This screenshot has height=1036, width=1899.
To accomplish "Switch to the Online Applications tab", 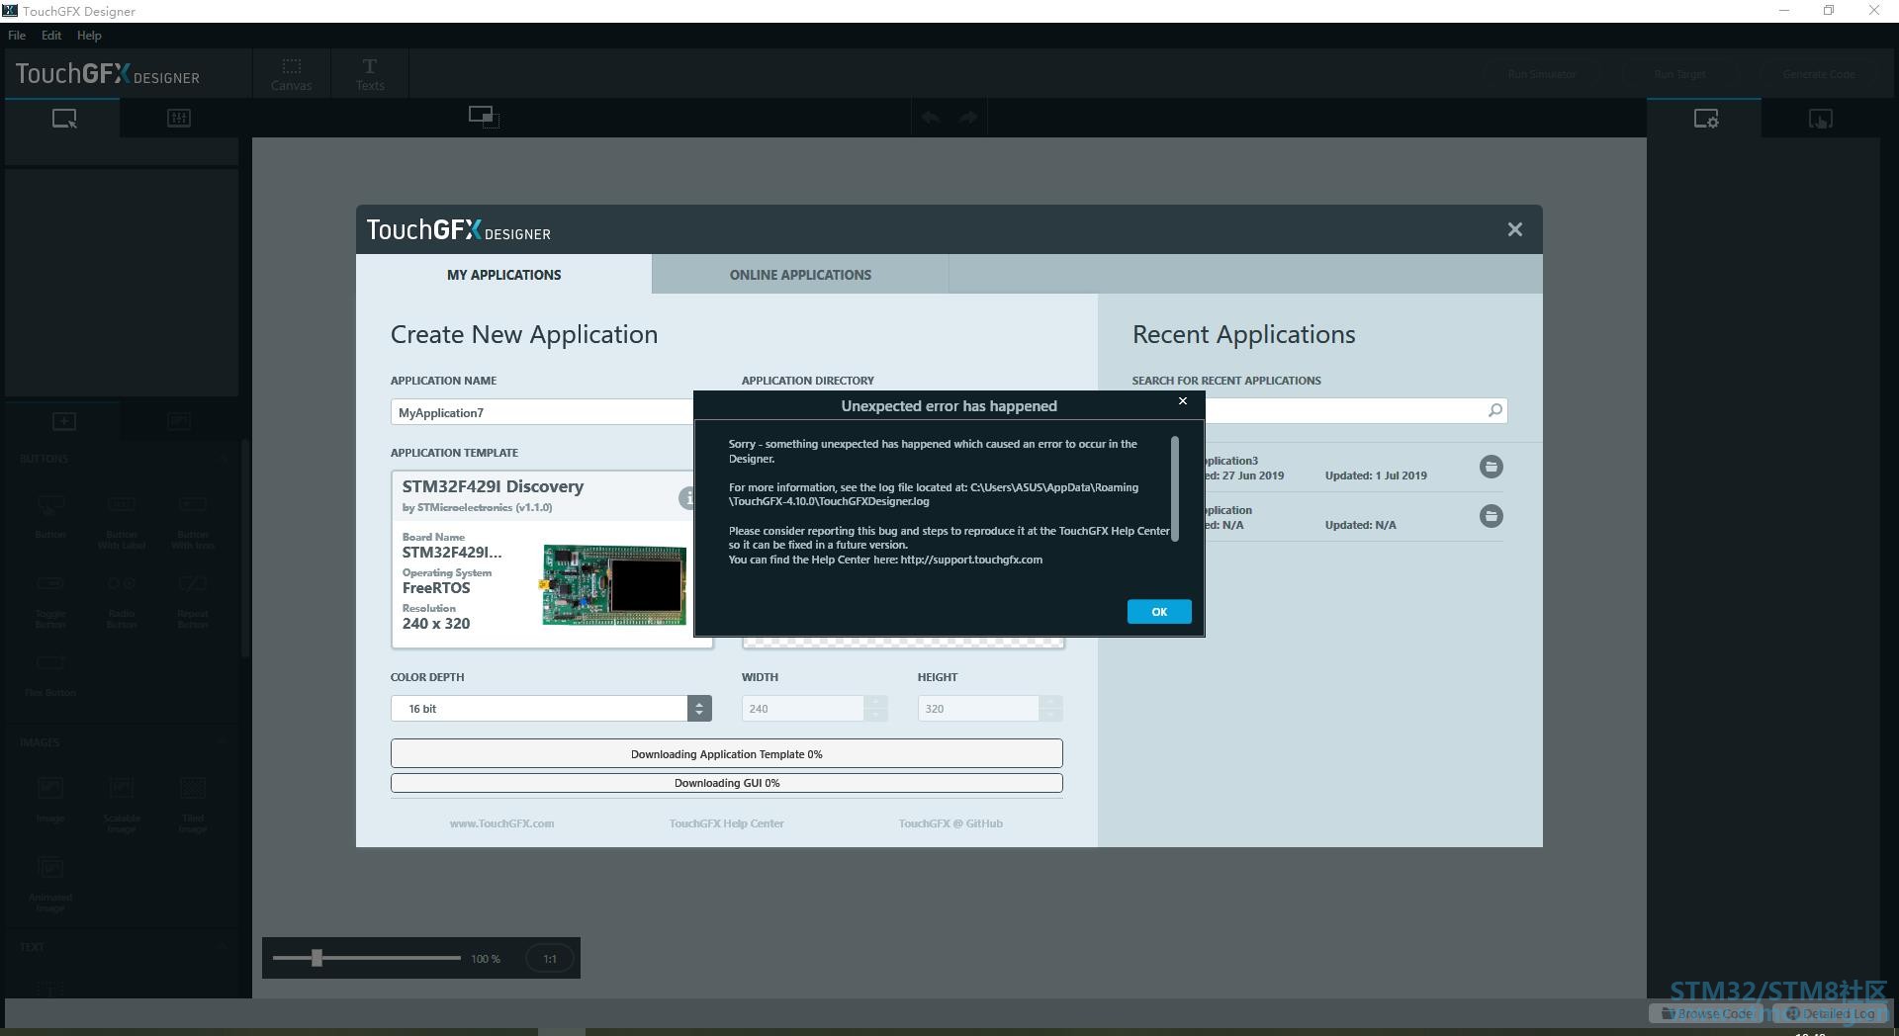I will [800, 275].
